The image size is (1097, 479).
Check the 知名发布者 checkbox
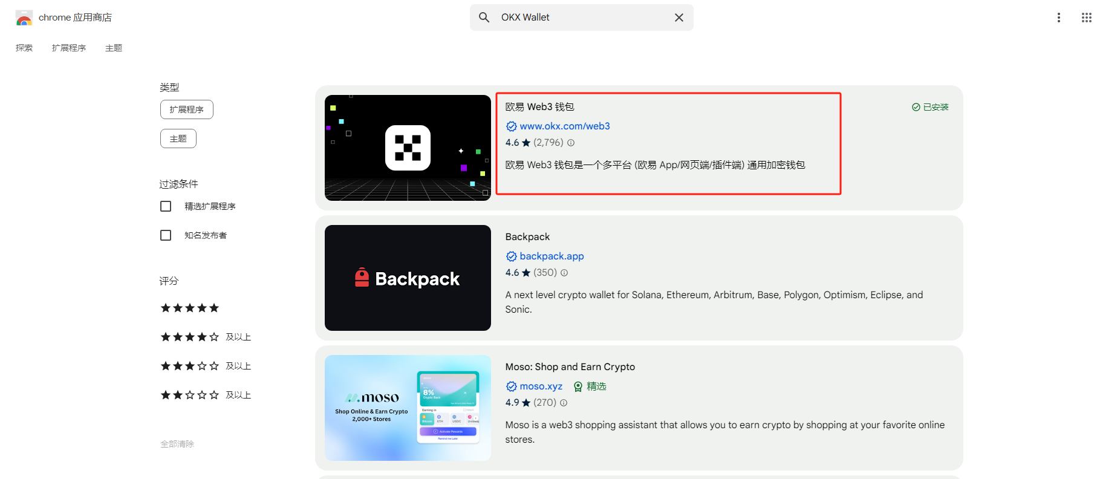pos(166,235)
